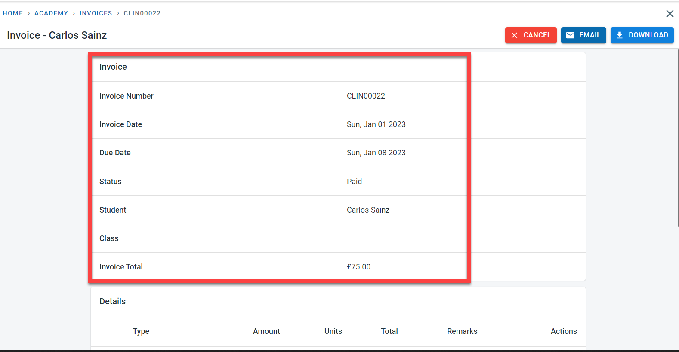Click the invoice total £75.00
This screenshot has height=352, width=679.
click(358, 267)
